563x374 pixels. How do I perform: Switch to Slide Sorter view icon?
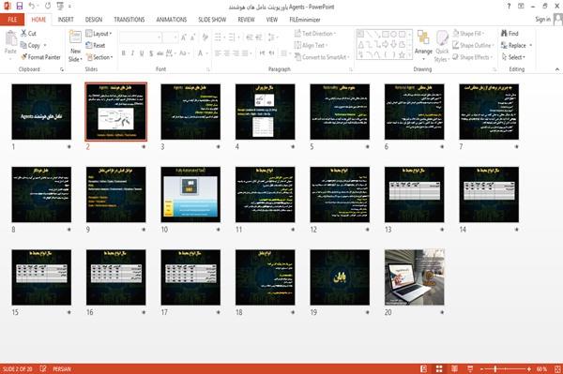click(x=439, y=369)
